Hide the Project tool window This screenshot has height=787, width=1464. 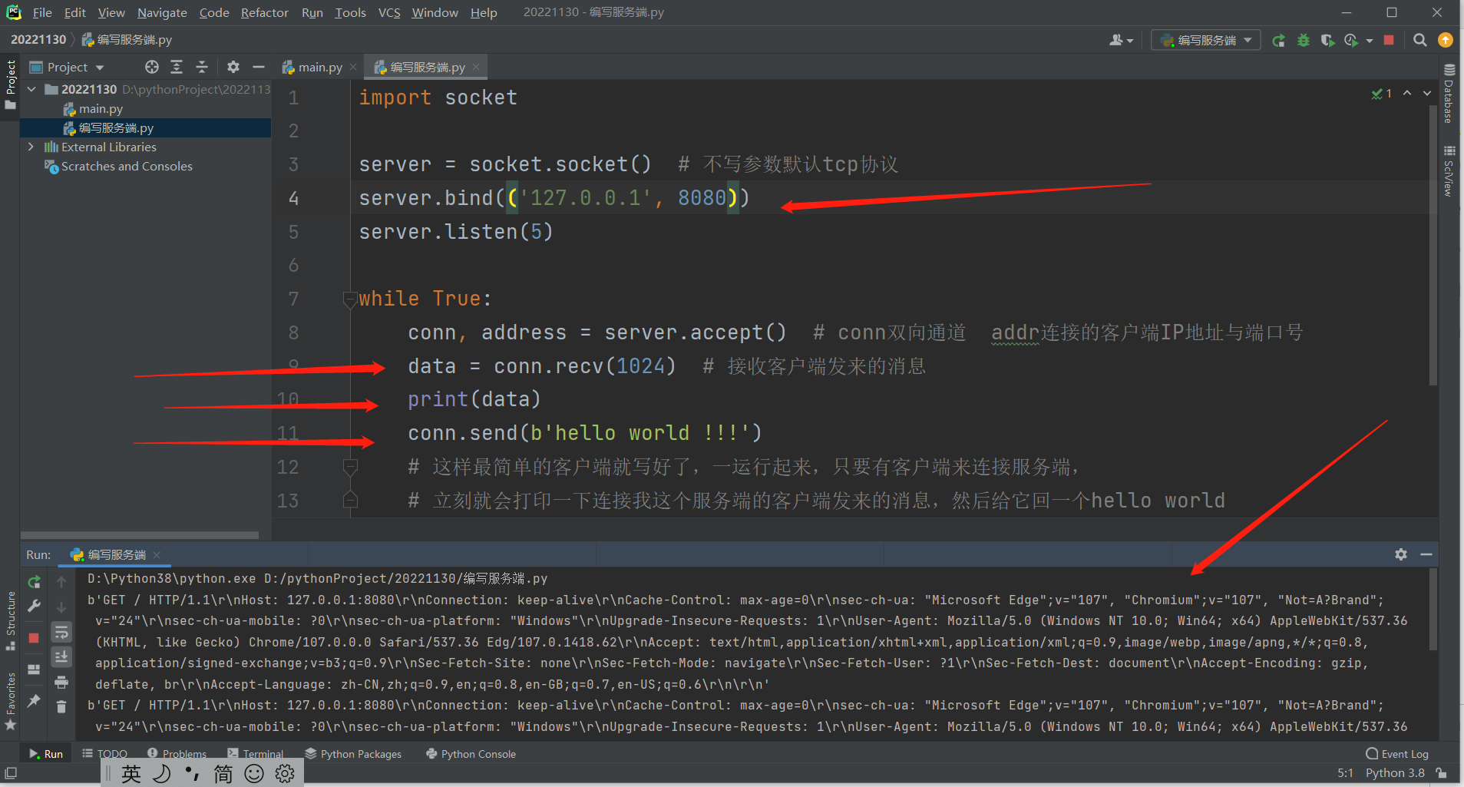[259, 67]
